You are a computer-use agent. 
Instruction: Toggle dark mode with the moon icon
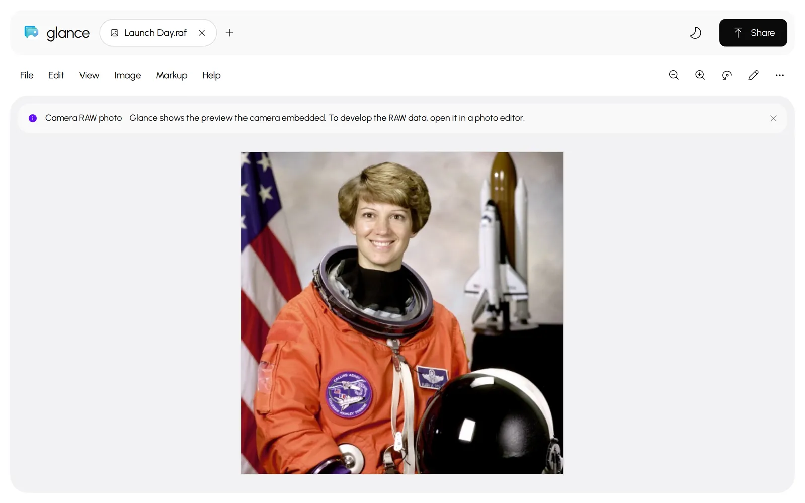(695, 33)
